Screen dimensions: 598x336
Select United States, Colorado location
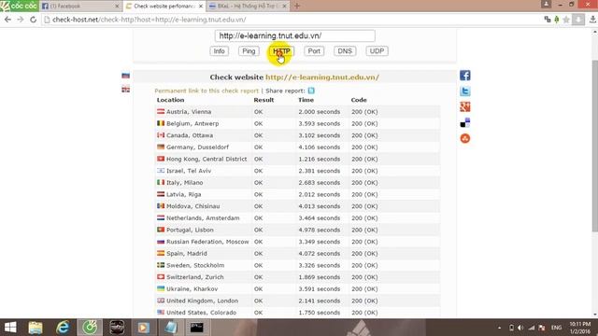coord(202,313)
